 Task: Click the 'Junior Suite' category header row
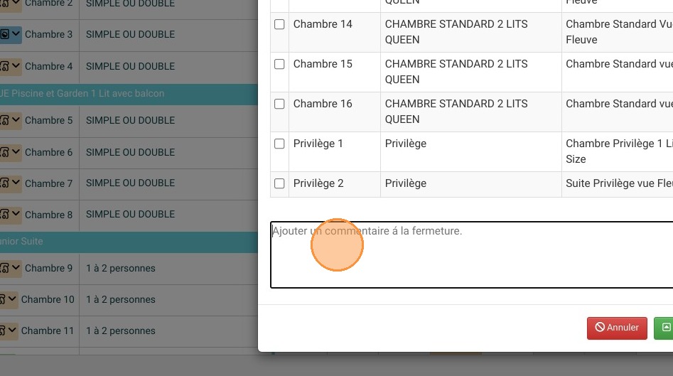tap(129, 242)
